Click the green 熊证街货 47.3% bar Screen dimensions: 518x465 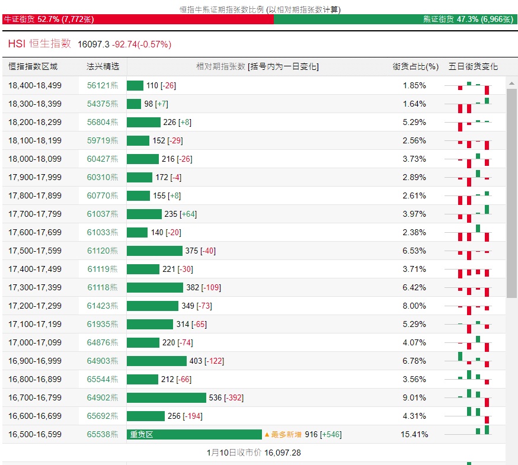pos(395,19)
